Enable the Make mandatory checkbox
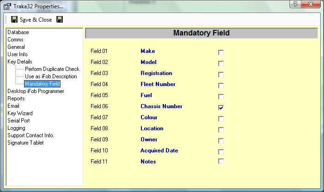 tap(221, 52)
